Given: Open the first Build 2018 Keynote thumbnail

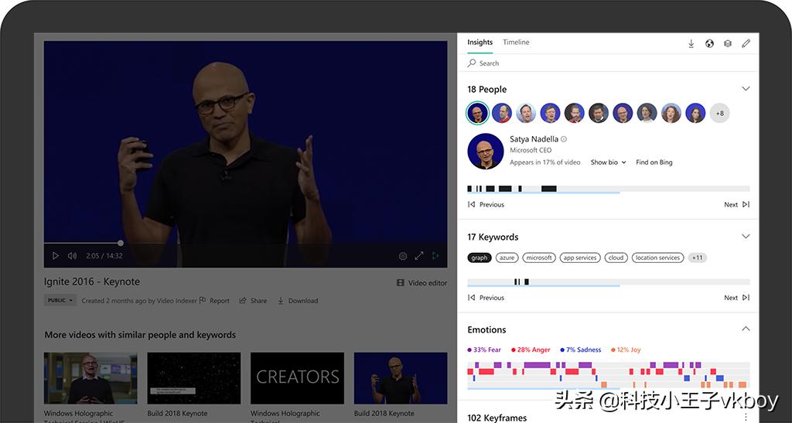Looking at the screenshot, I should point(194,378).
